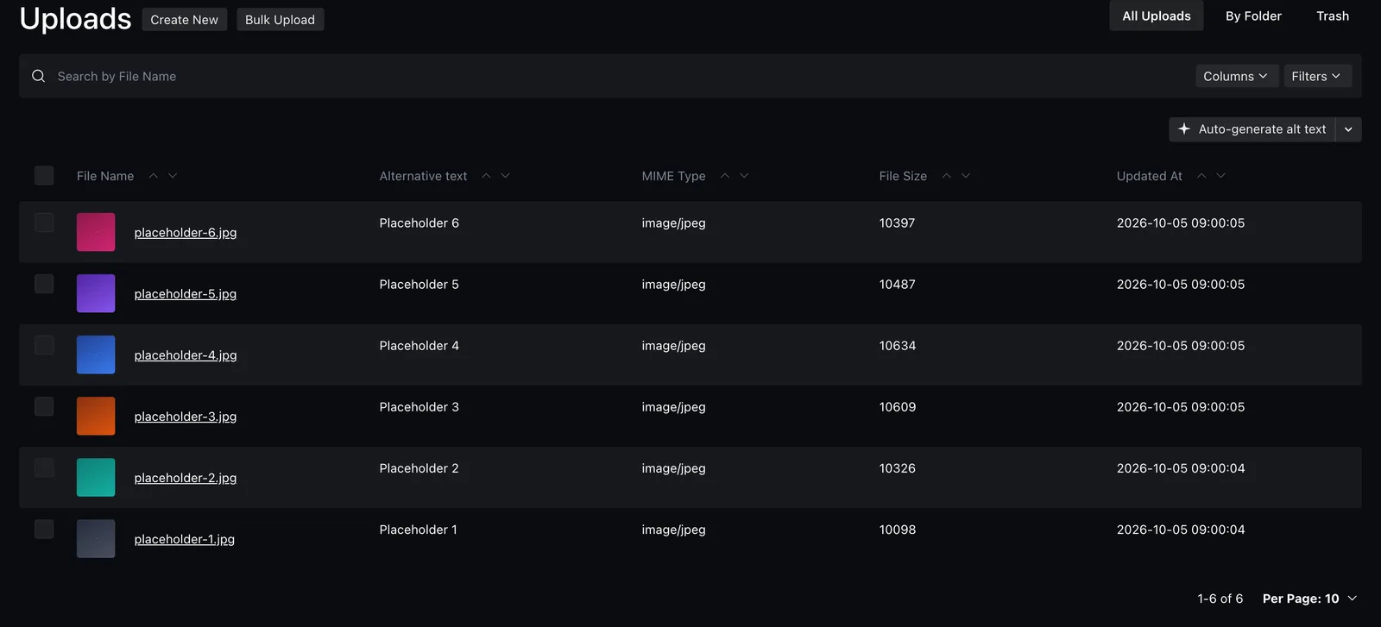Sort Updated At ascending arrow
1381x627 pixels.
(1201, 176)
